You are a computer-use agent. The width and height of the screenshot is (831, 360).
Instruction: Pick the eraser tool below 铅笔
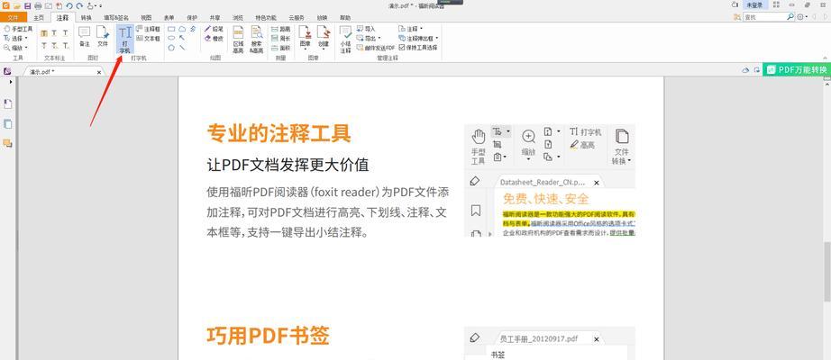click(215, 38)
